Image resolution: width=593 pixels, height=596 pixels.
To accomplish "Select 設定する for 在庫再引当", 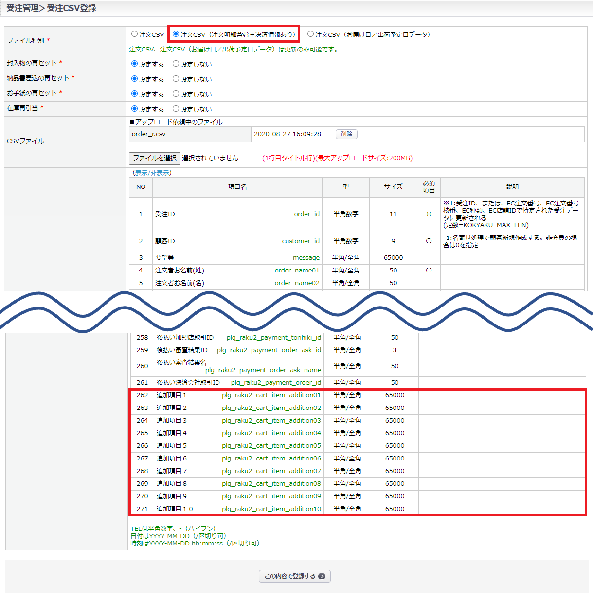I will click(135, 109).
